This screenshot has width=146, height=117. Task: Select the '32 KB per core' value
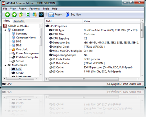92,59
